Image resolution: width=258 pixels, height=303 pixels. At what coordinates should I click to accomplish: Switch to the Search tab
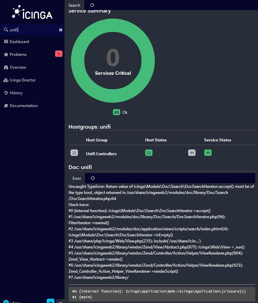pyautogui.click(x=74, y=5)
